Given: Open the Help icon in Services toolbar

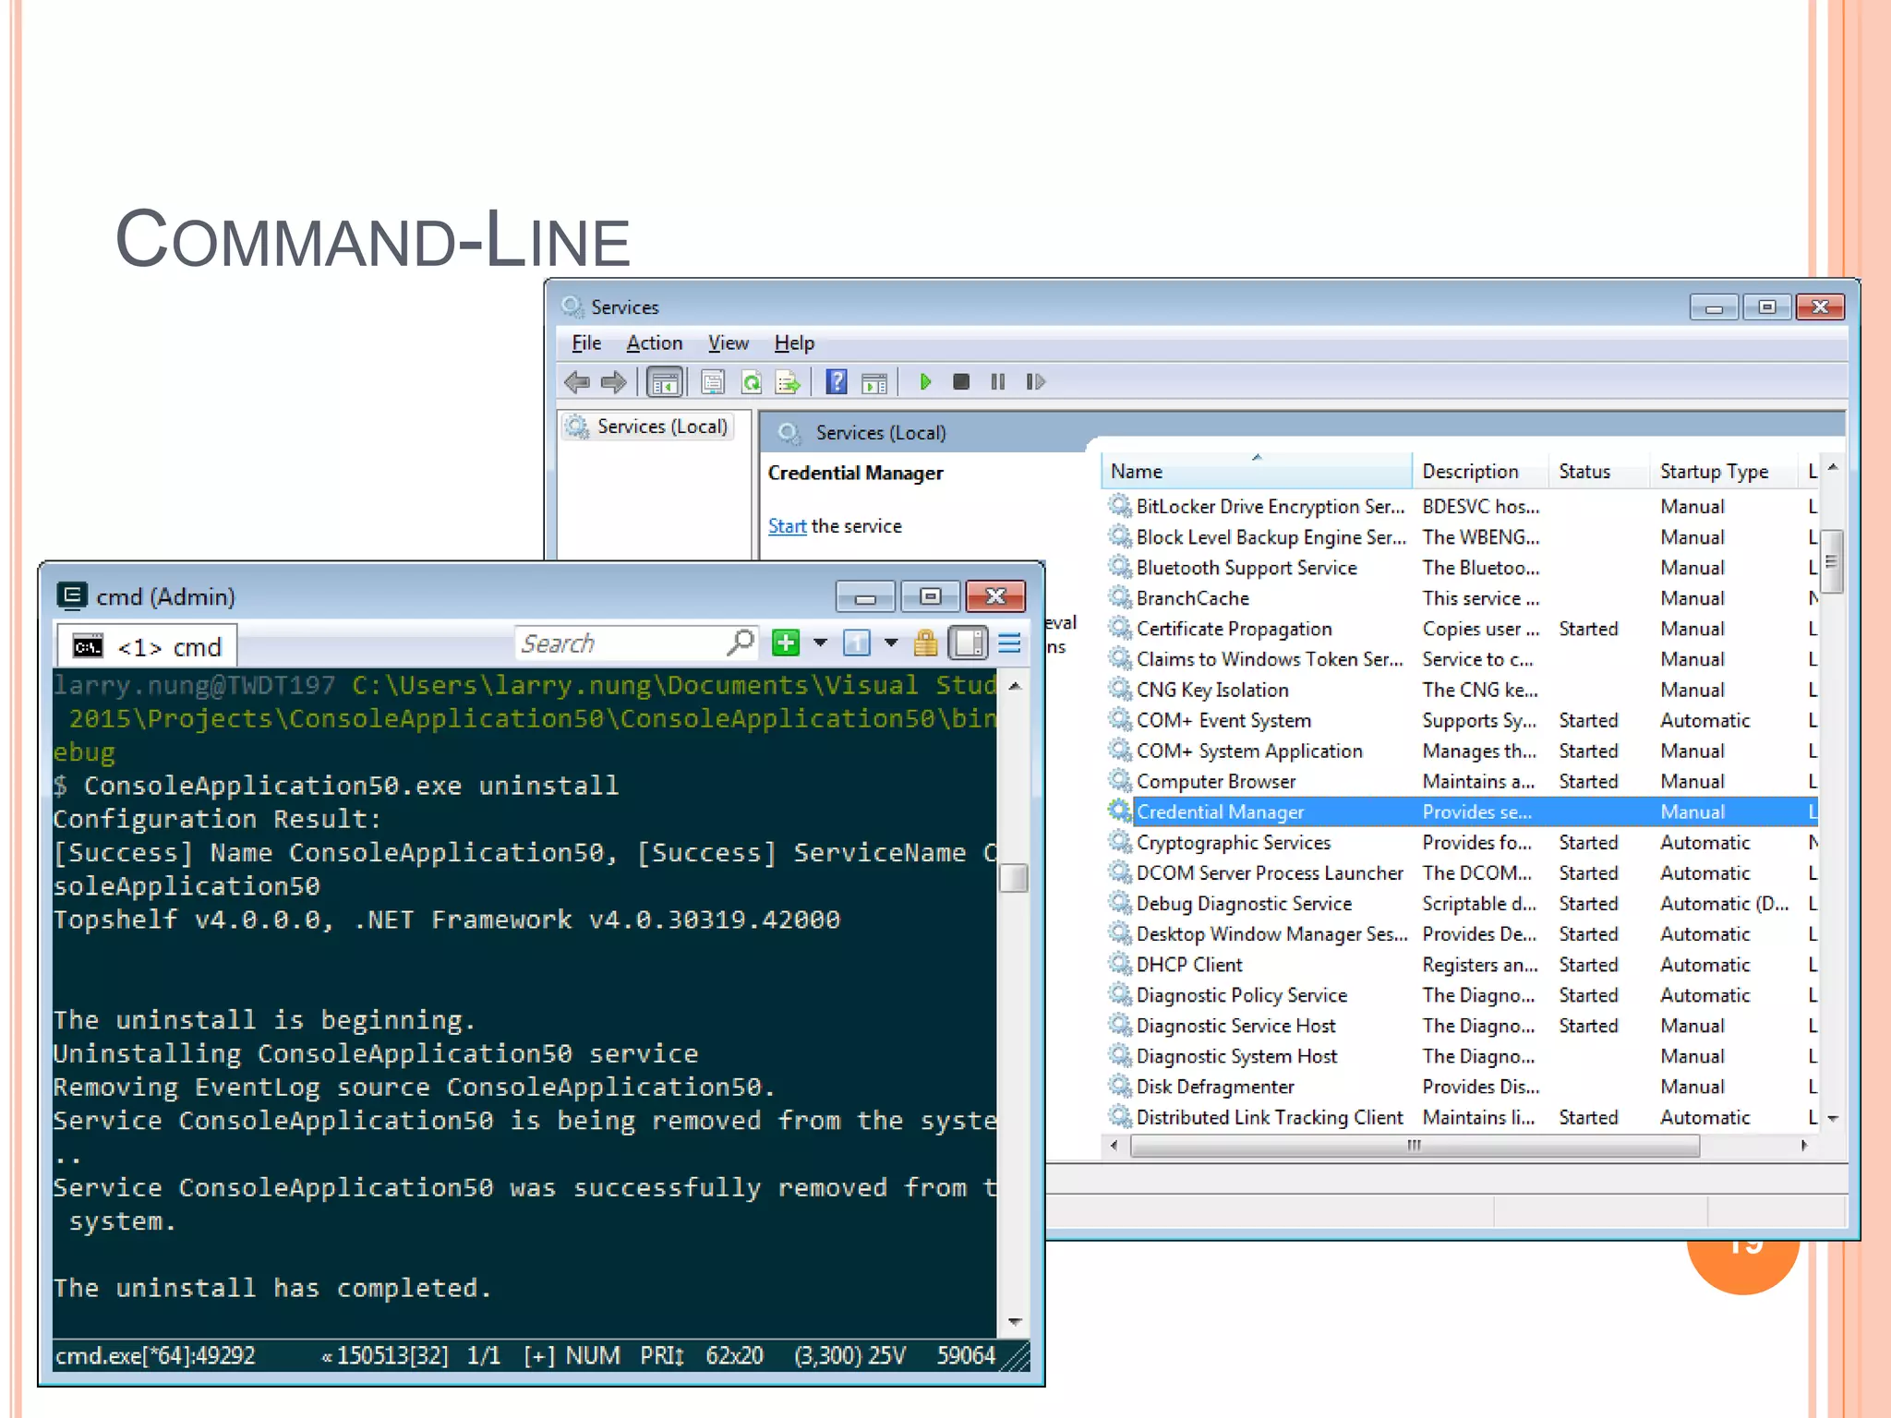Looking at the screenshot, I should point(837,381).
